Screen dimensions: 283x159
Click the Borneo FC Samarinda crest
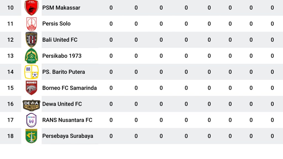tap(32, 88)
